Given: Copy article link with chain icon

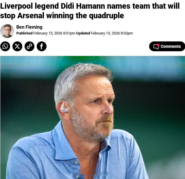Looking at the screenshot, I should (29, 46).
